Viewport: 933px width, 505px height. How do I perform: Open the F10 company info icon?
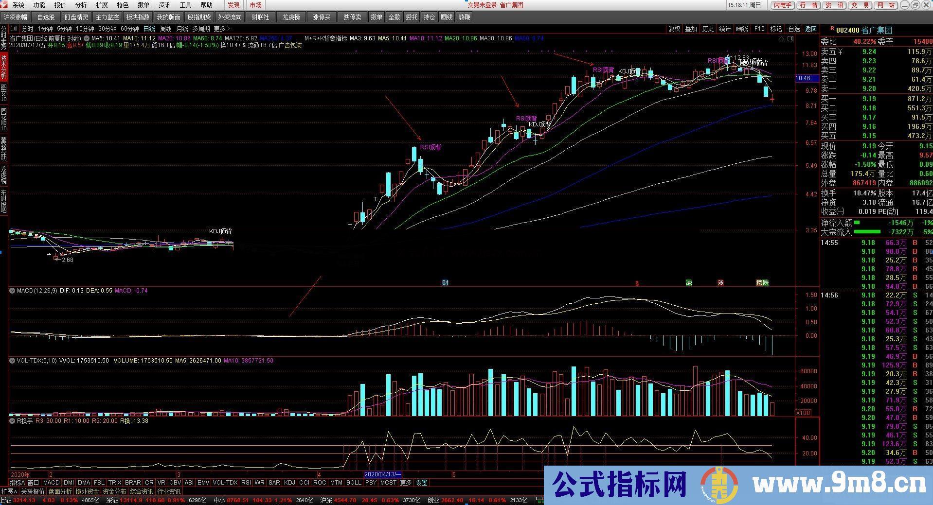point(759,29)
